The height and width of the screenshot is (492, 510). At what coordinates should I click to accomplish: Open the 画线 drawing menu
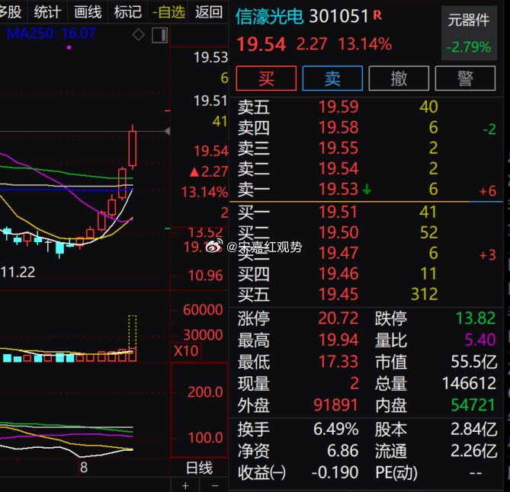88,12
